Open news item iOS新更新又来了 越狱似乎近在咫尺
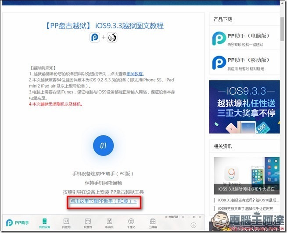 pos(245,208)
